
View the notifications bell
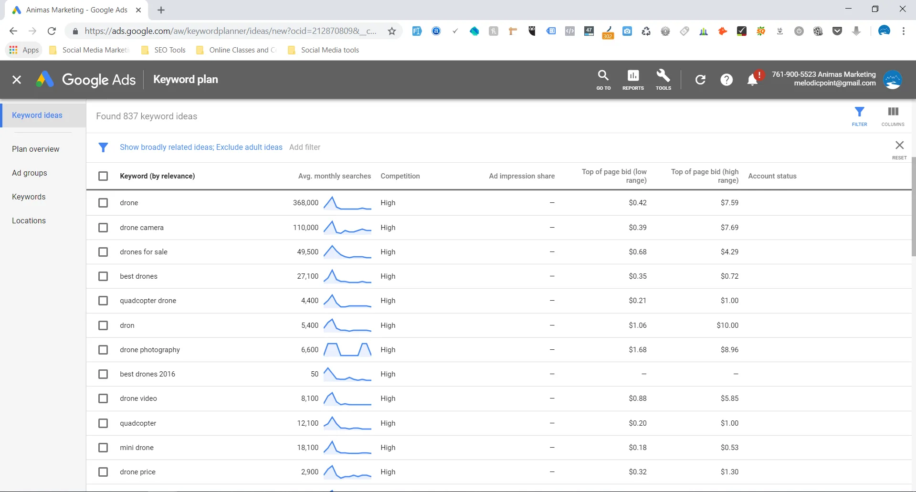(x=753, y=79)
